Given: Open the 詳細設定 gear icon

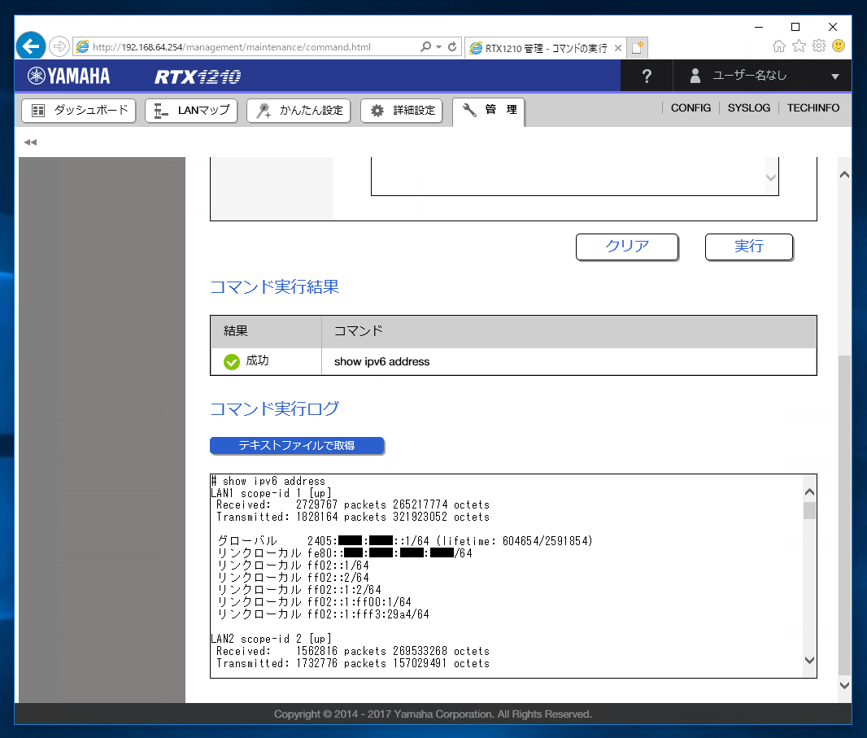Looking at the screenshot, I should [x=375, y=111].
